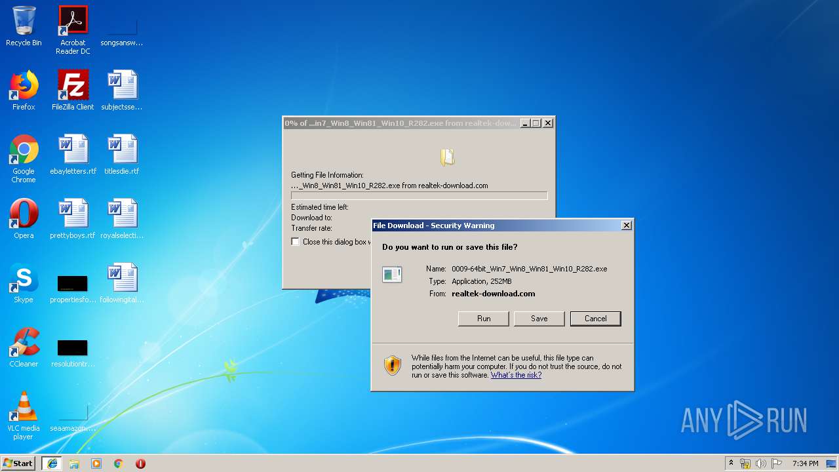Select the seaamazon... desktop file
Image resolution: width=839 pixels, height=472 pixels.
click(73, 418)
